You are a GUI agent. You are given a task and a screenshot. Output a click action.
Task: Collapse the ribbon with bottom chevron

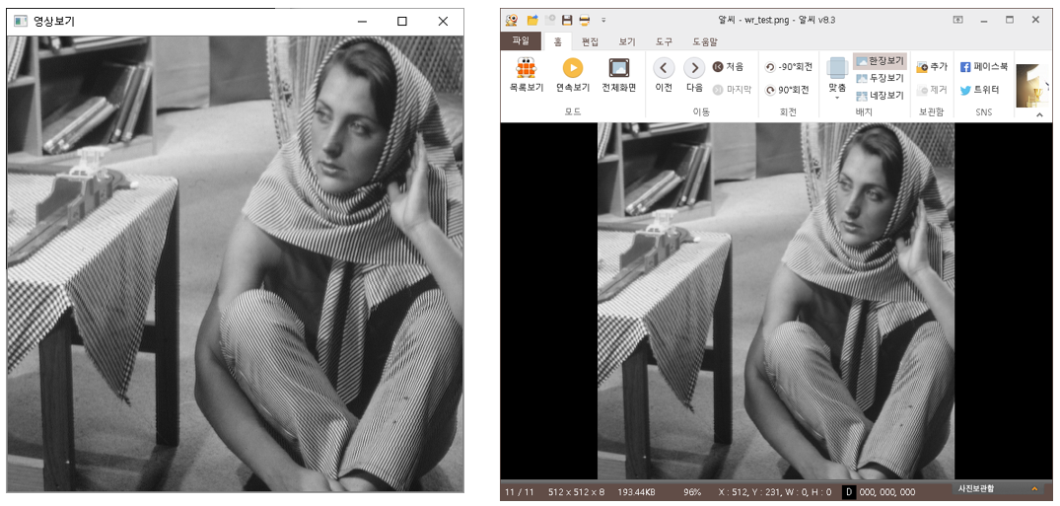1039,115
